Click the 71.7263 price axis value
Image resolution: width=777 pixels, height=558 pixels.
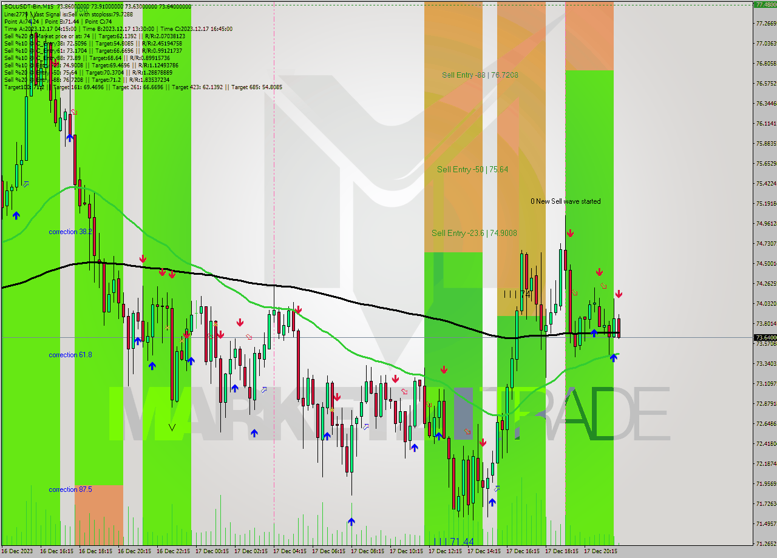pos(766,503)
